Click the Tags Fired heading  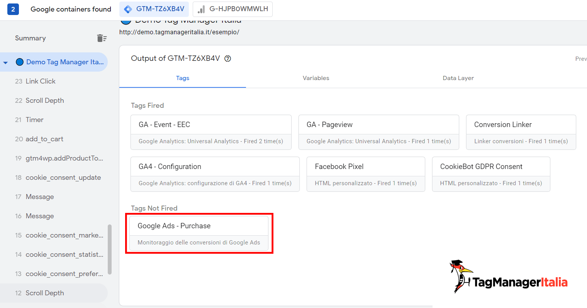(147, 105)
